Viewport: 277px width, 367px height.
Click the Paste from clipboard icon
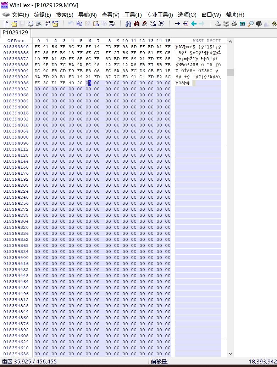click(x=96, y=24)
